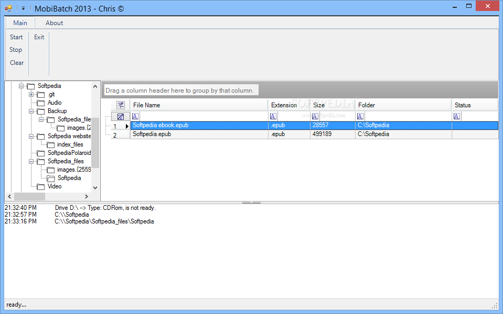
Task: Click the File Name filter input field
Action: (x=204, y=117)
